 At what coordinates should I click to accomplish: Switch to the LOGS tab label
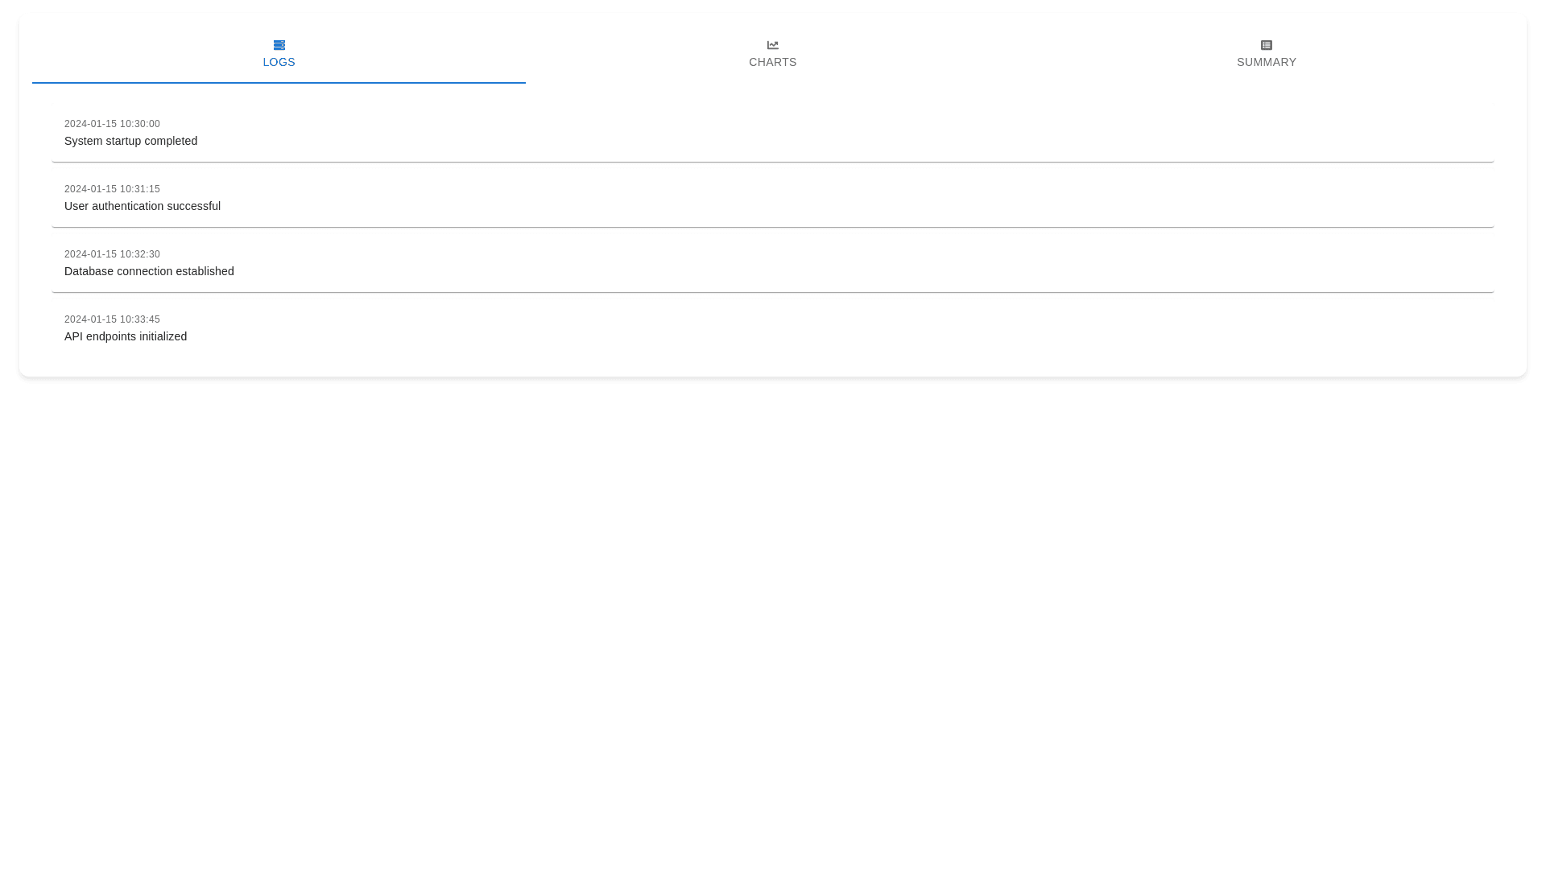tap(279, 63)
